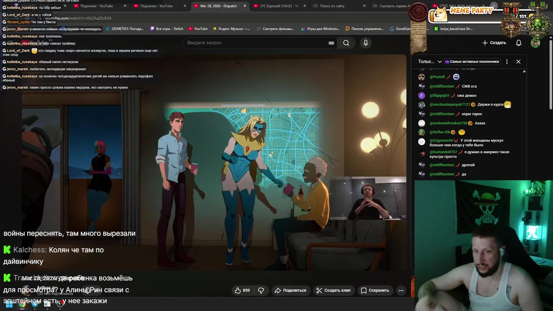The height and width of the screenshot is (311, 553).
Task: Open the on-screen keyboard icon in search box
Action: point(331,43)
